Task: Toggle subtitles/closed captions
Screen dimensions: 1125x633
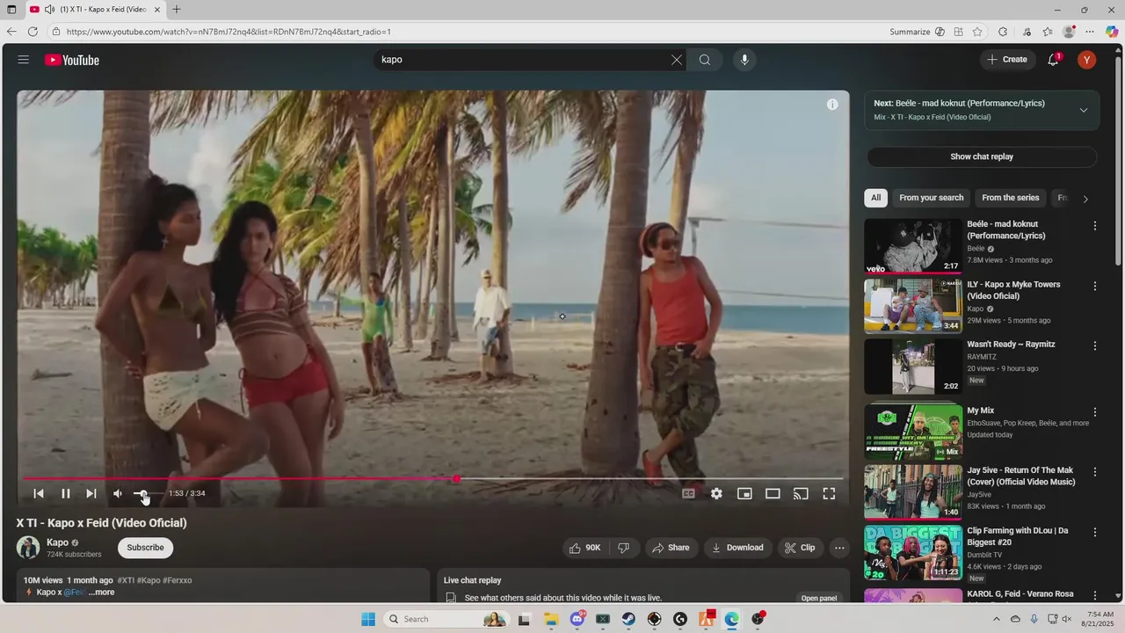Action: tap(689, 493)
